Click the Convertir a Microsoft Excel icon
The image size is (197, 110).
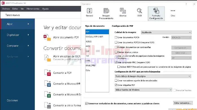click(47, 95)
